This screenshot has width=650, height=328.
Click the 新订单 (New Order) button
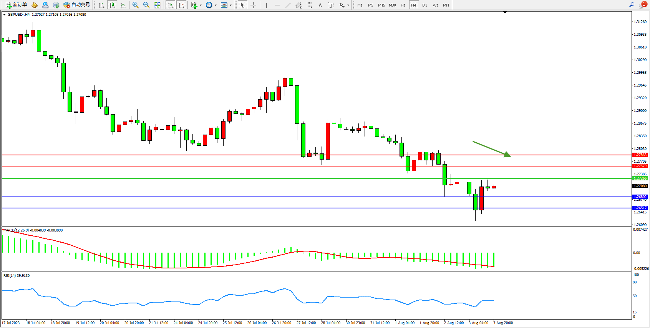16,5
